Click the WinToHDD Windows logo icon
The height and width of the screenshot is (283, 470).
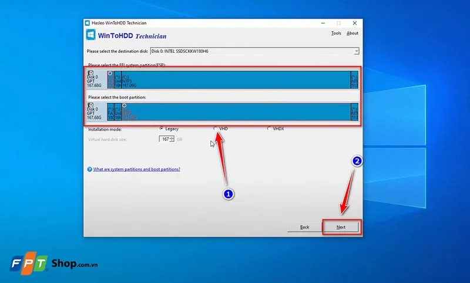[x=92, y=34]
